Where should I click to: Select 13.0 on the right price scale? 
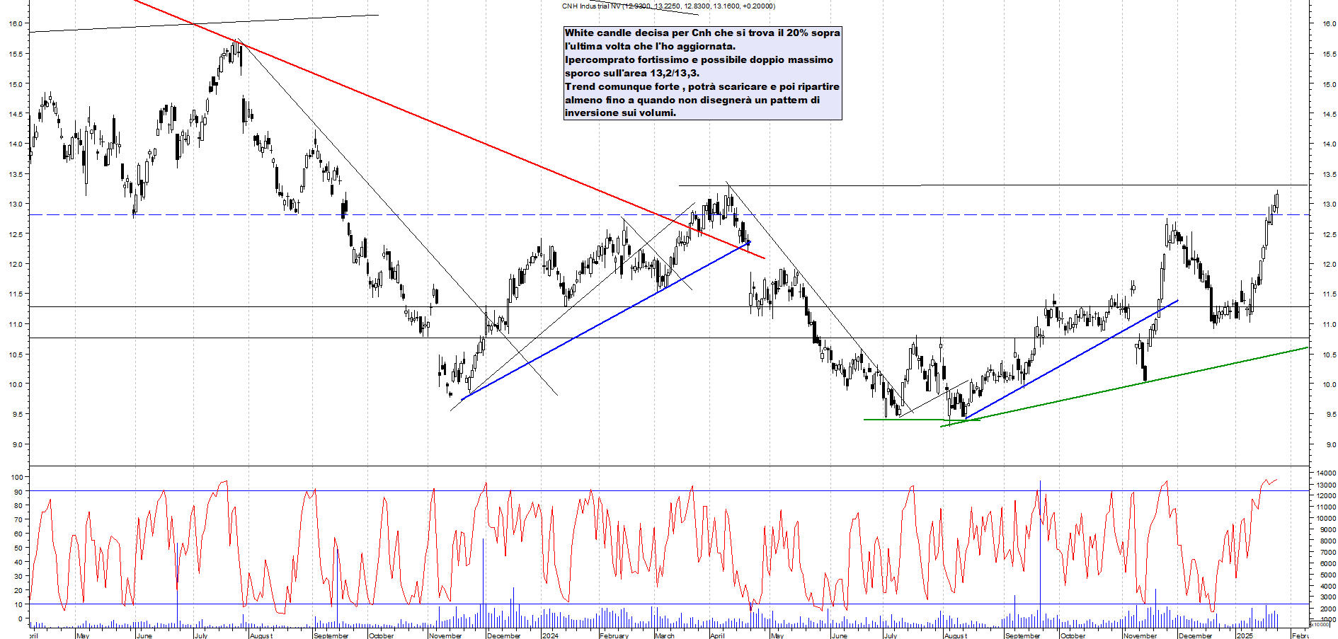click(x=1329, y=204)
